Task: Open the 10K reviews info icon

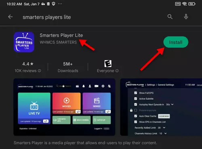Action: click(x=40, y=71)
